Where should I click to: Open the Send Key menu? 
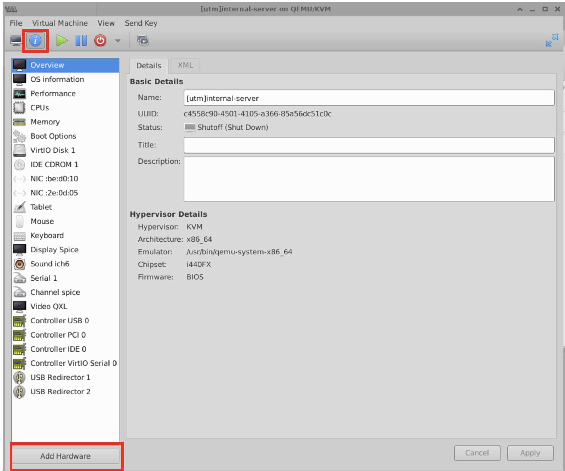[x=141, y=23]
